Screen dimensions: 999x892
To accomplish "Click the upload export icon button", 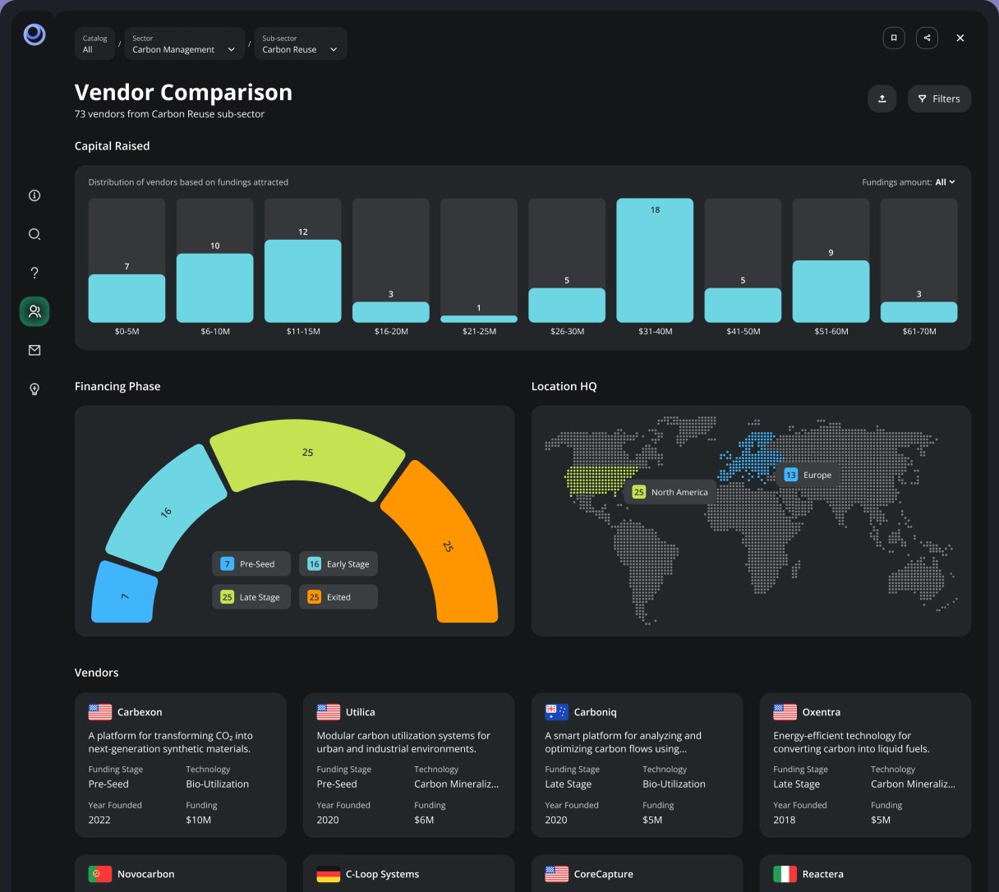I will click(882, 99).
